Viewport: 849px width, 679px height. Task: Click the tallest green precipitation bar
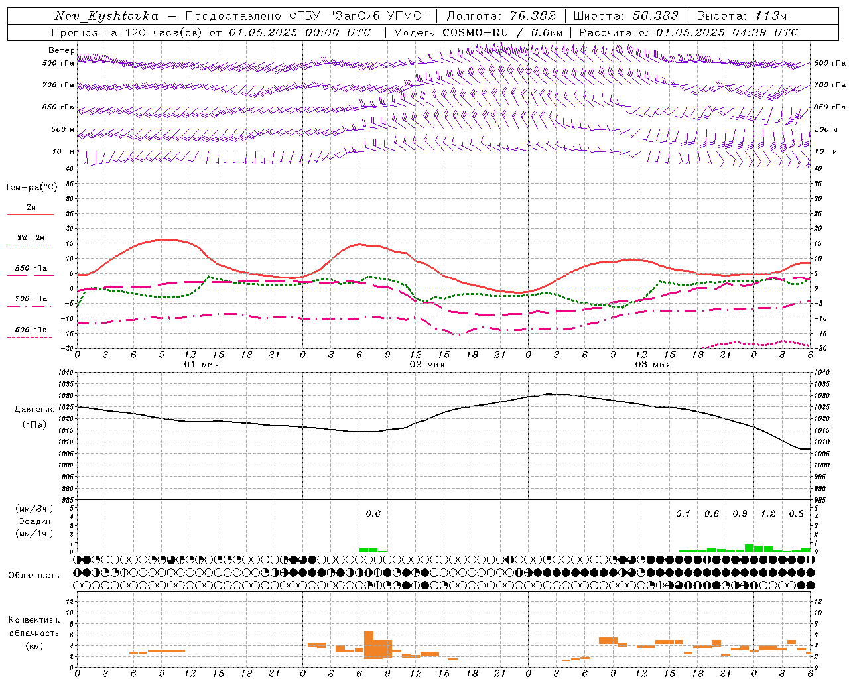pos(750,548)
